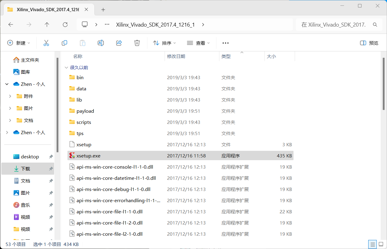This screenshot has width=387, height=249.
Task: Click the navigation pane scrollbar
Action: (x=57, y=105)
